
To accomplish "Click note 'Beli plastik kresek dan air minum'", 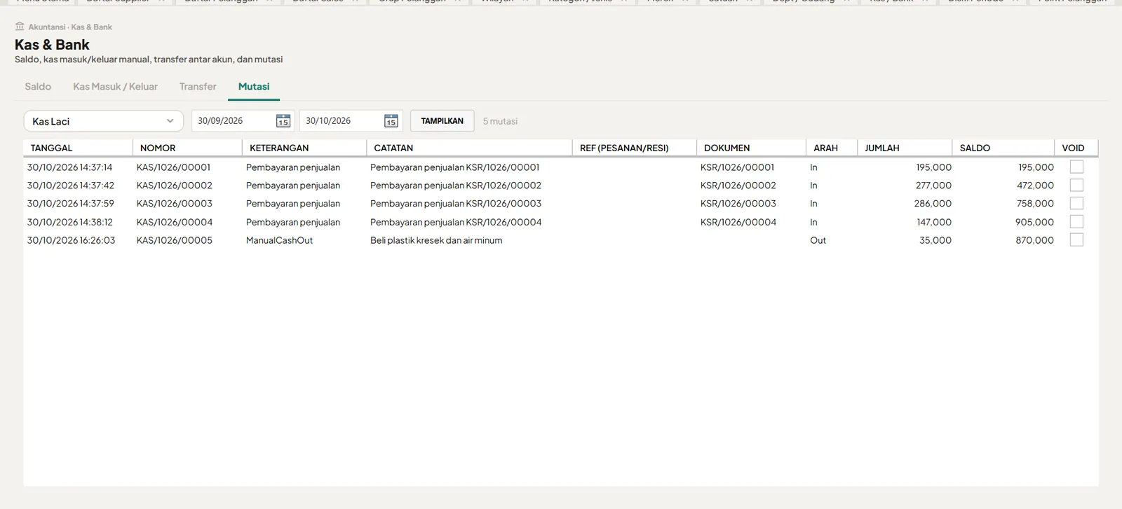I will [436, 240].
